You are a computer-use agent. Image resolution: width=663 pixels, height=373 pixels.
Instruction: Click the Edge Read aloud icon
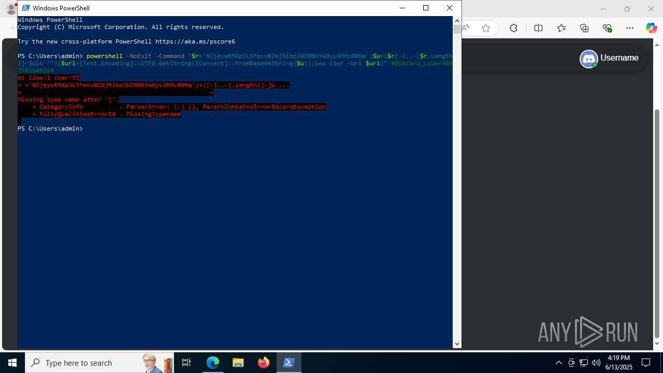tap(466, 28)
